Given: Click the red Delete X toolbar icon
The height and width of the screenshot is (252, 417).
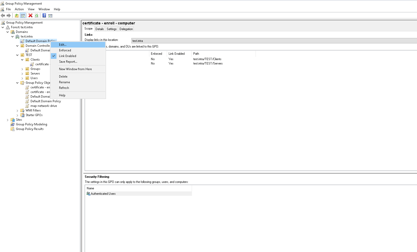Looking at the screenshot, I should pos(30,15).
